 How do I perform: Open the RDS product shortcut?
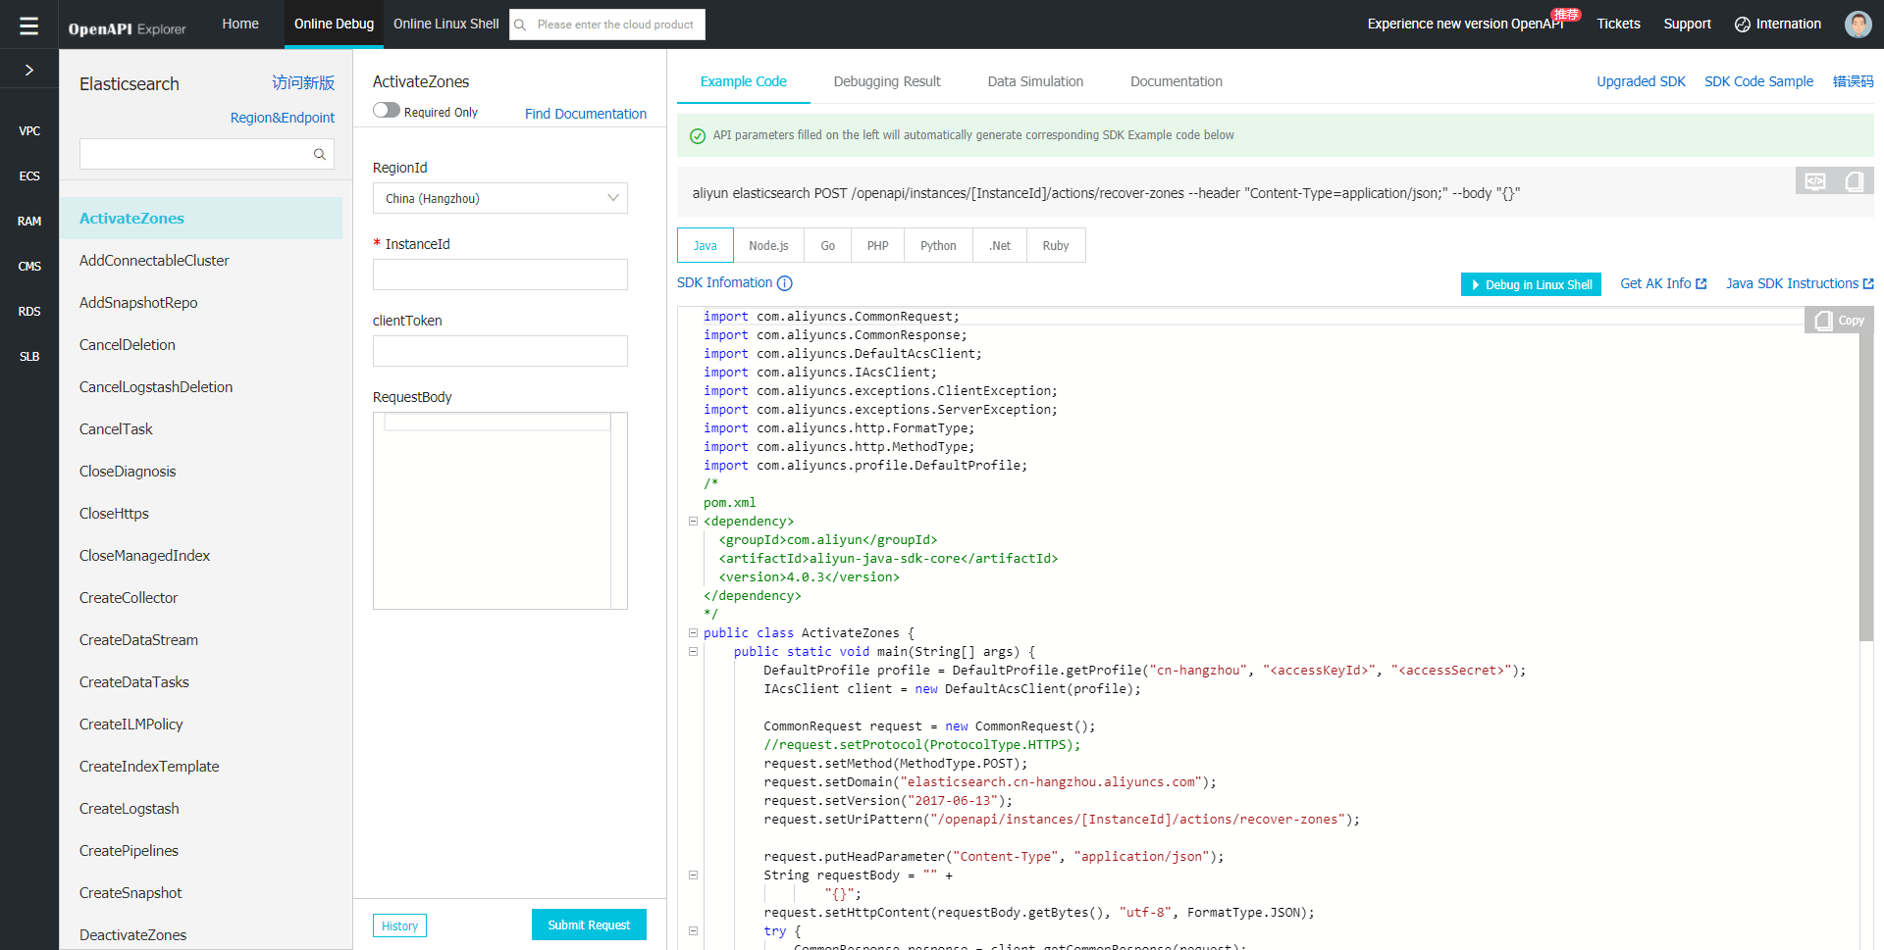click(29, 311)
